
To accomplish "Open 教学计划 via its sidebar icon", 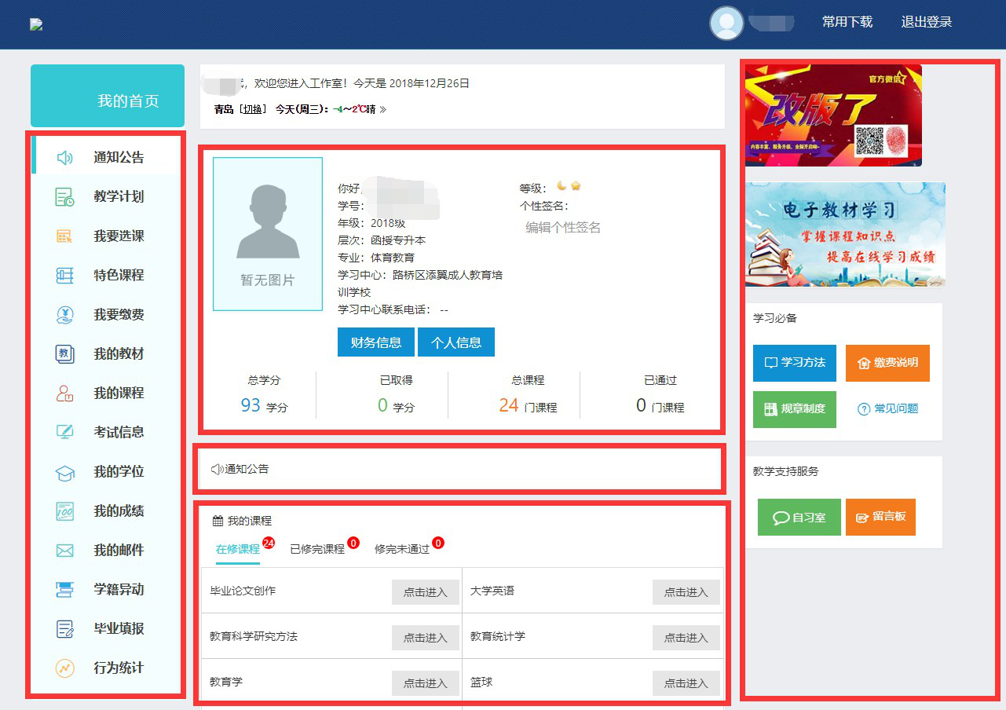I will 65,197.
